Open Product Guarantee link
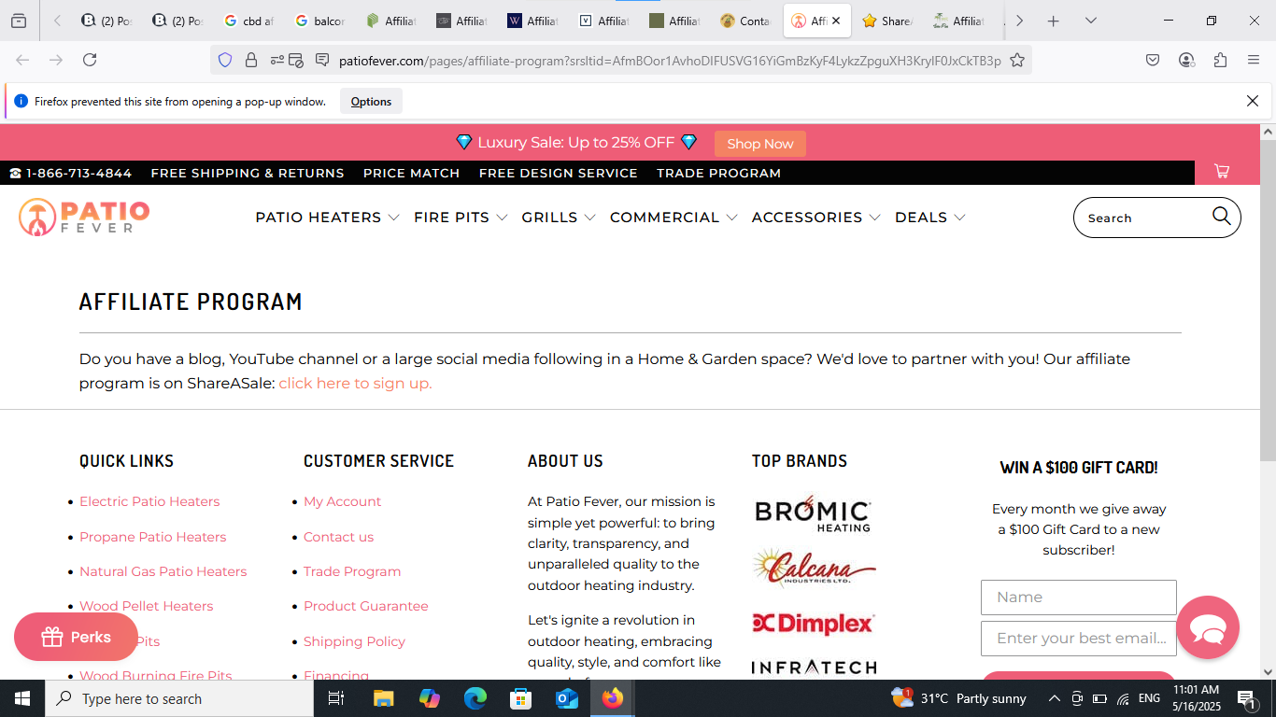1276x717 pixels. 366,606
